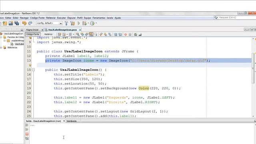
Task: Toggle Highlight Search in editor toolbar
Action: [91, 34]
